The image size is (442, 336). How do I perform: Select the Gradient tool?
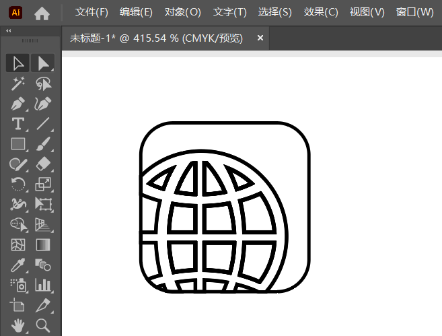click(x=43, y=244)
